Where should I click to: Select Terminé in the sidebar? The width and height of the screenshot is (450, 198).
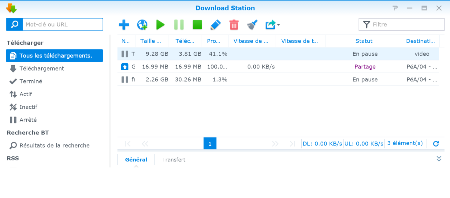click(x=54, y=81)
